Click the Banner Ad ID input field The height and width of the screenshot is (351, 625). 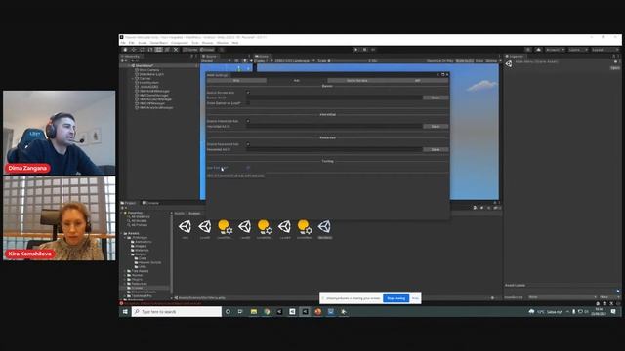point(334,97)
